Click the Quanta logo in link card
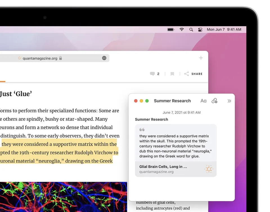Image resolution: width=270 pixels, height=212 pixels. [x=209, y=169]
